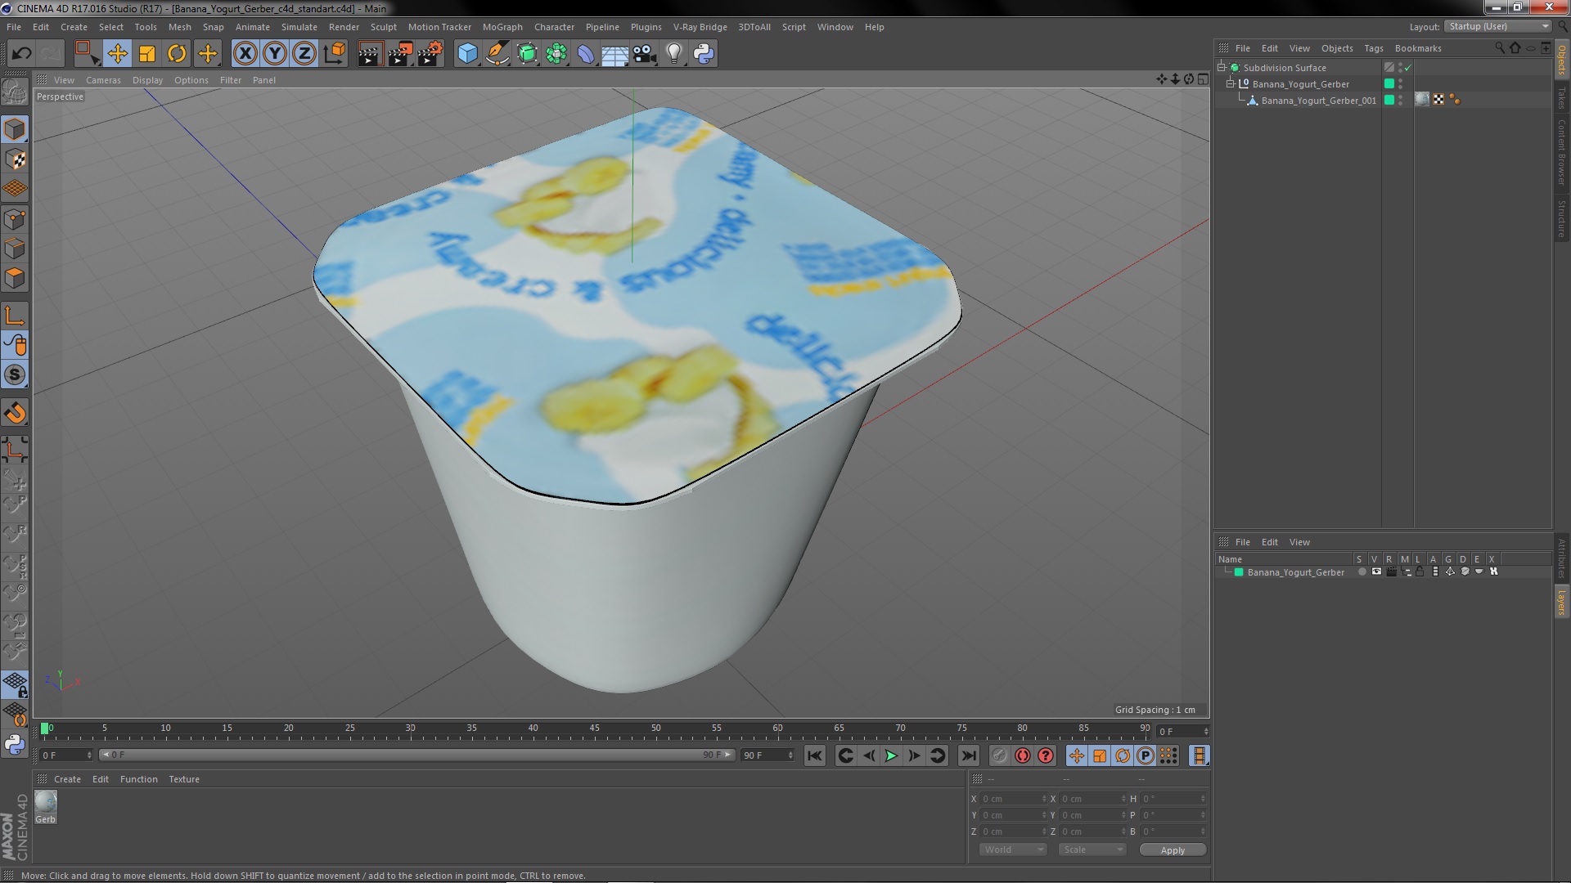Image resolution: width=1571 pixels, height=883 pixels.
Task: Go to start of animation
Action: pyautogui.click(x=814, y=756)
